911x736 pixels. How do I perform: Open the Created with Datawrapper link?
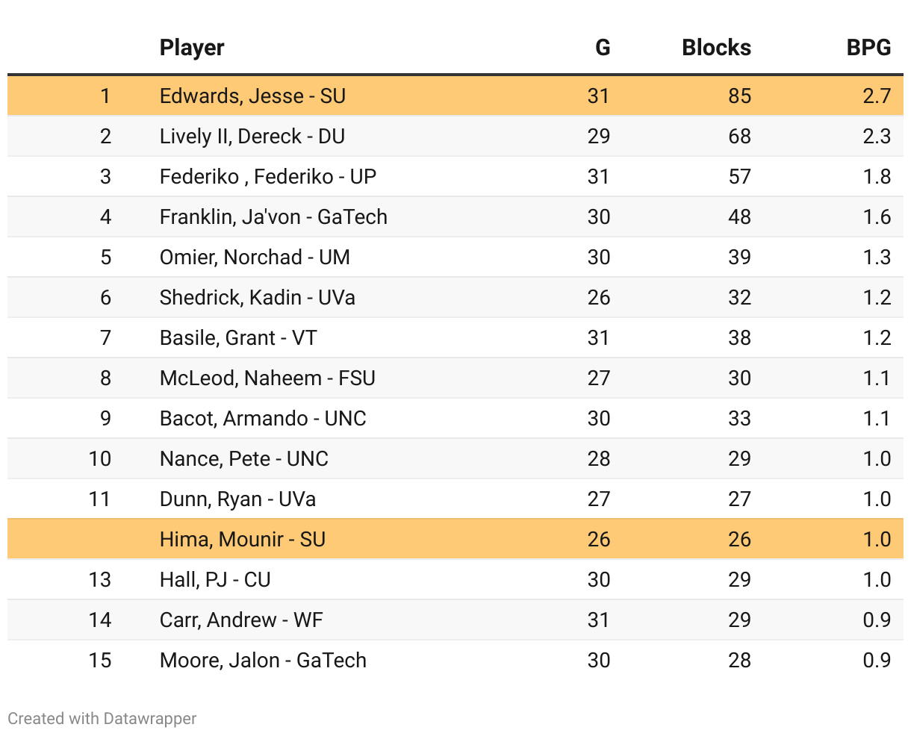coord(102,719)
